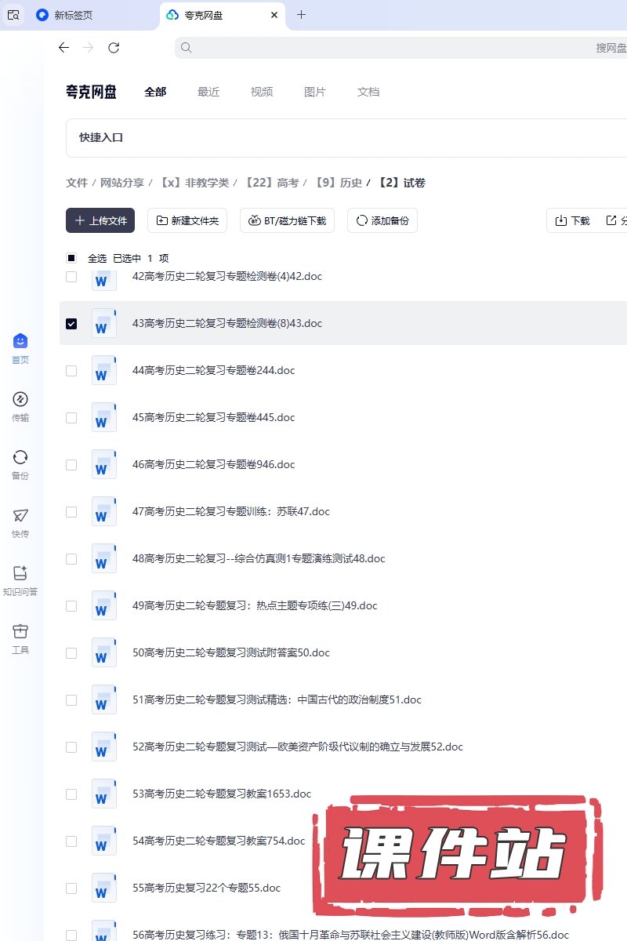Check the box for 44高考历史二轮复习专题卷244.doc
This screenshot has height=941, width=627.
(x=71, y=371)
